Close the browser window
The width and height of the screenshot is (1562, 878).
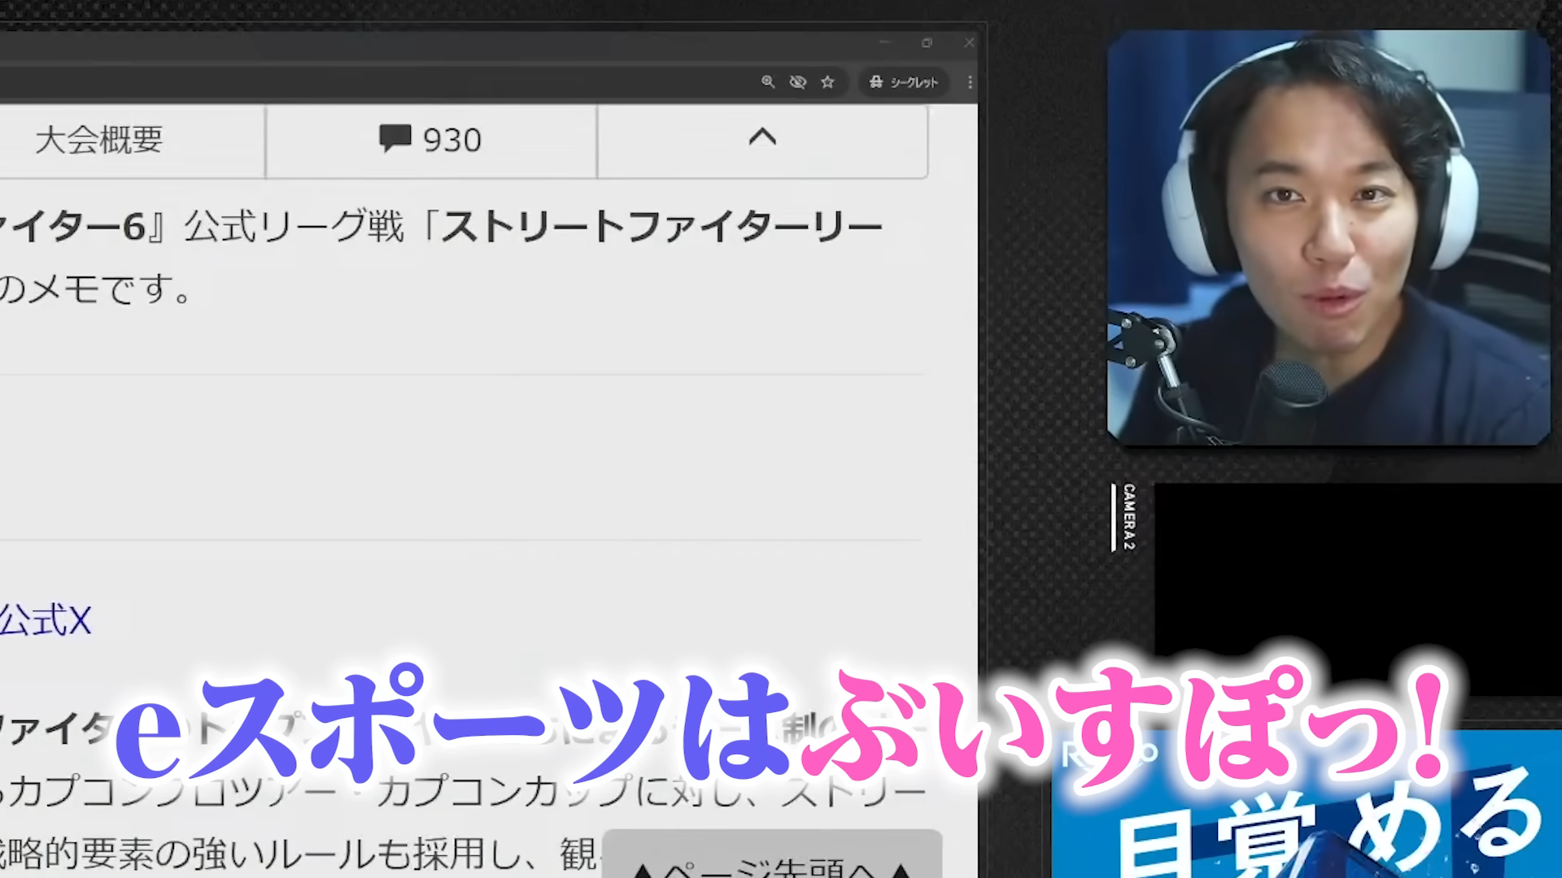pyautogui.click(x=969, y=43)
